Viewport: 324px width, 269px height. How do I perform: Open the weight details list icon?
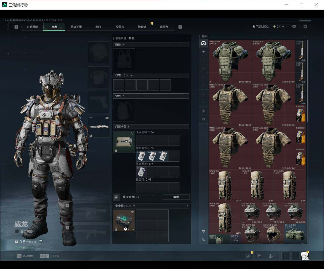tap(41, 241)
